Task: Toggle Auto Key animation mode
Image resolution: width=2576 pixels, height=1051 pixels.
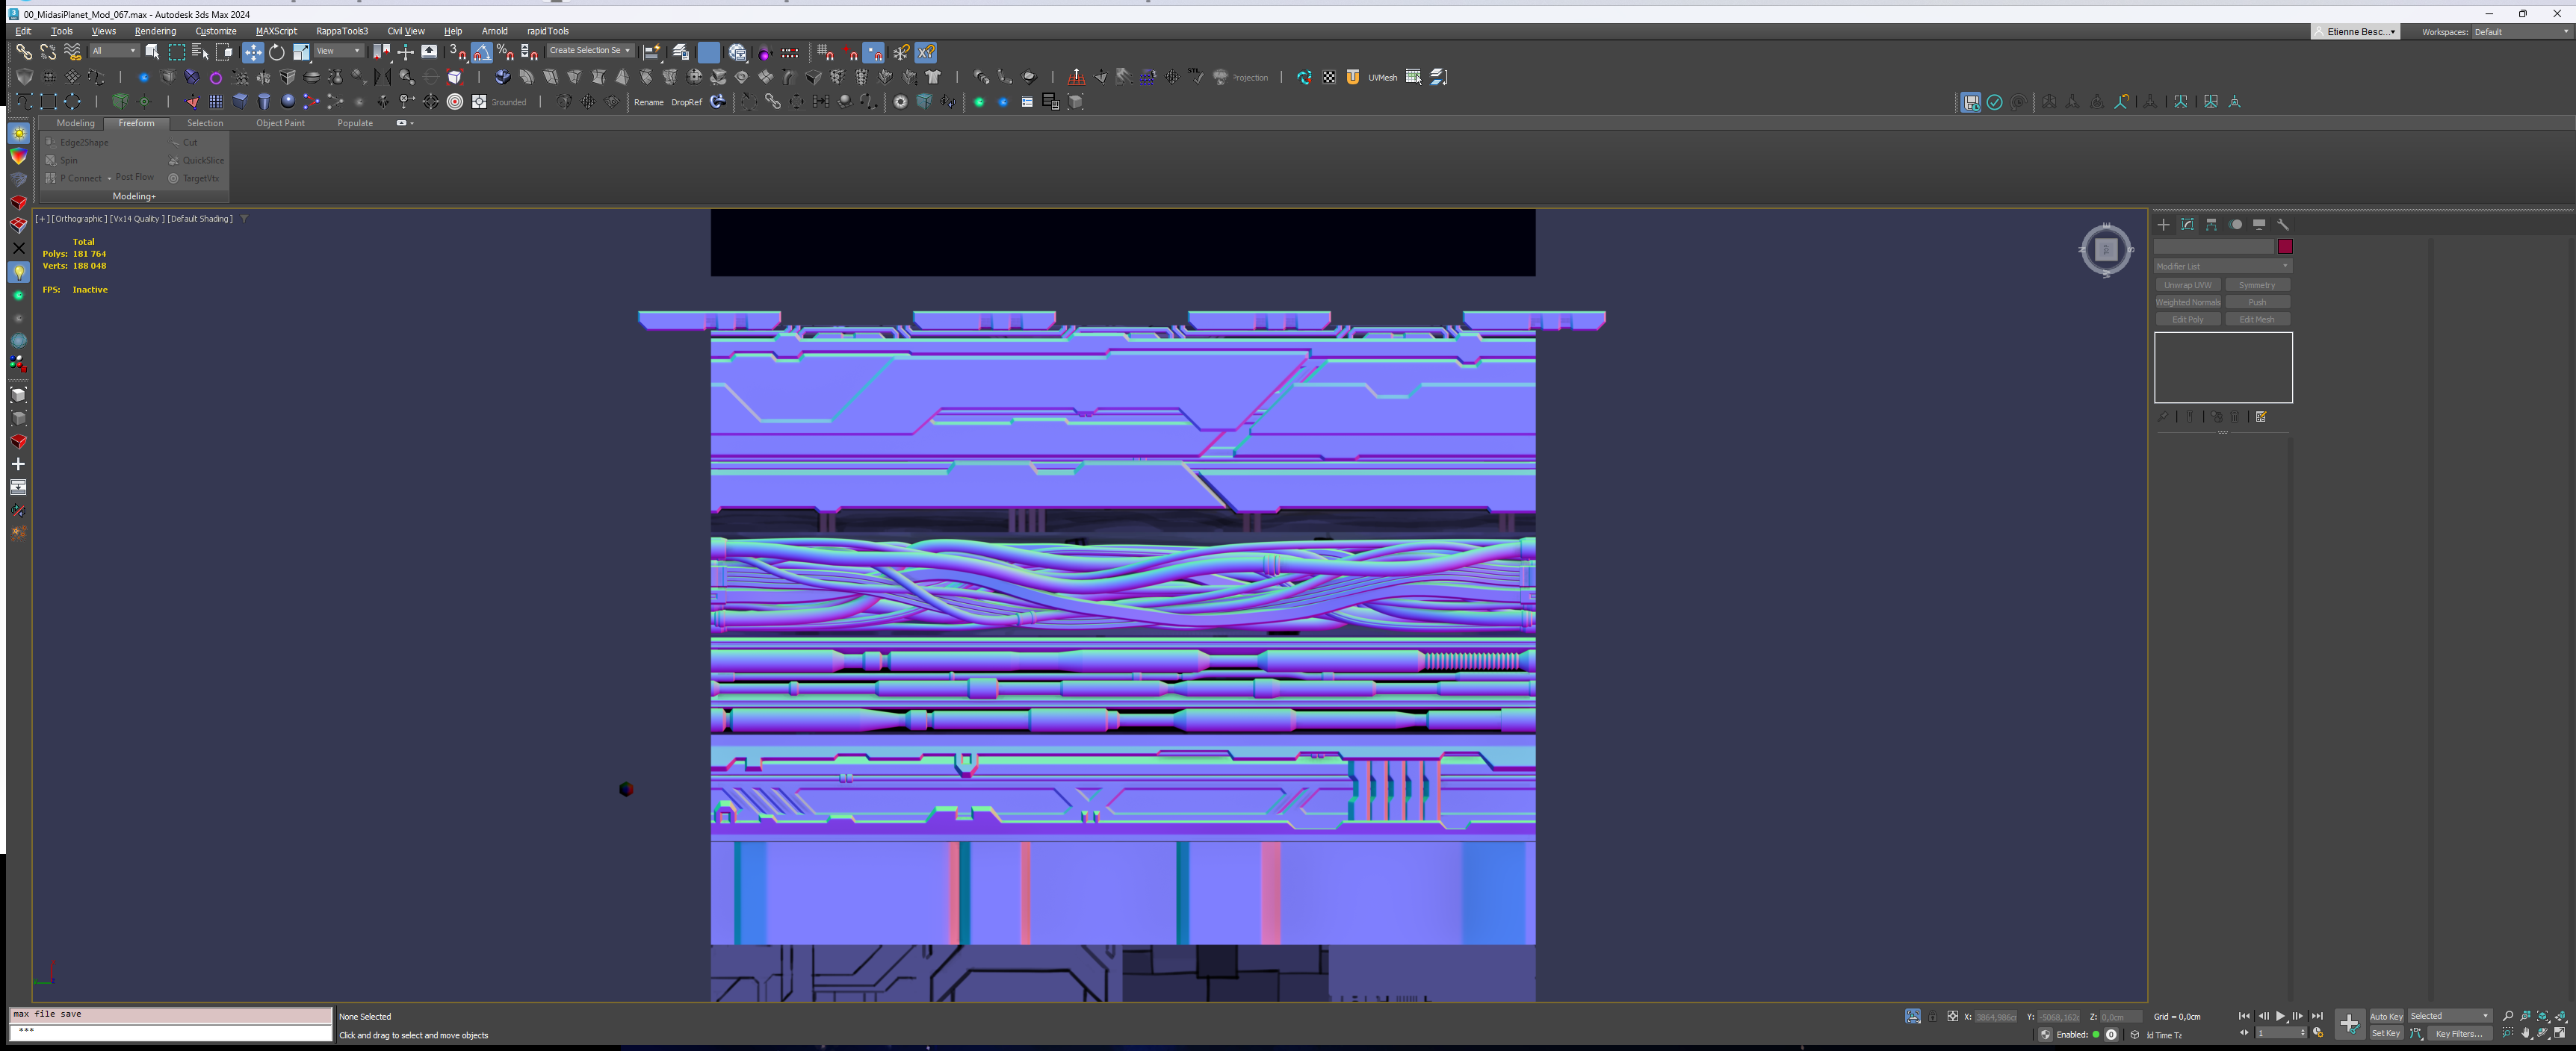Action: tap(2386, 1017)
